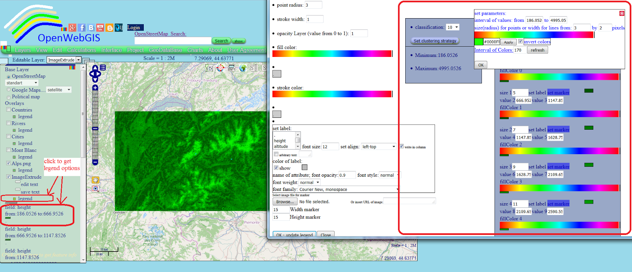Open the Layers menu

[x=23, y=50]
